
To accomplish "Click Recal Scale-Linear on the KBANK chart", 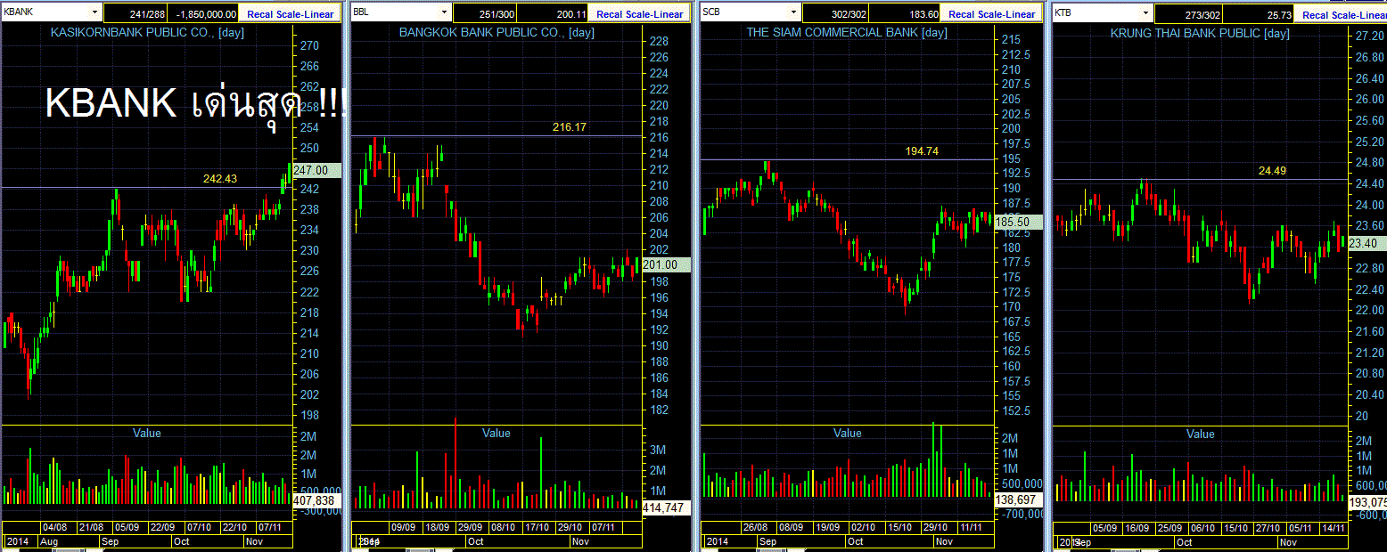I will (291, 13).
